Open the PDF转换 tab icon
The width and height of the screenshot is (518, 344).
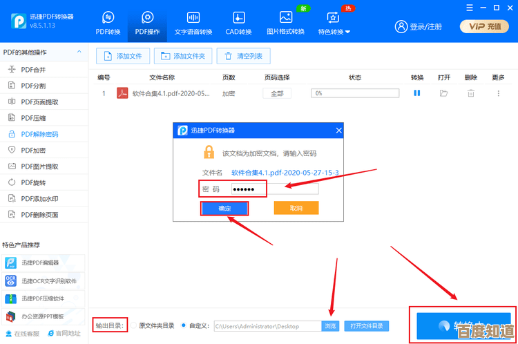point(108,18)
